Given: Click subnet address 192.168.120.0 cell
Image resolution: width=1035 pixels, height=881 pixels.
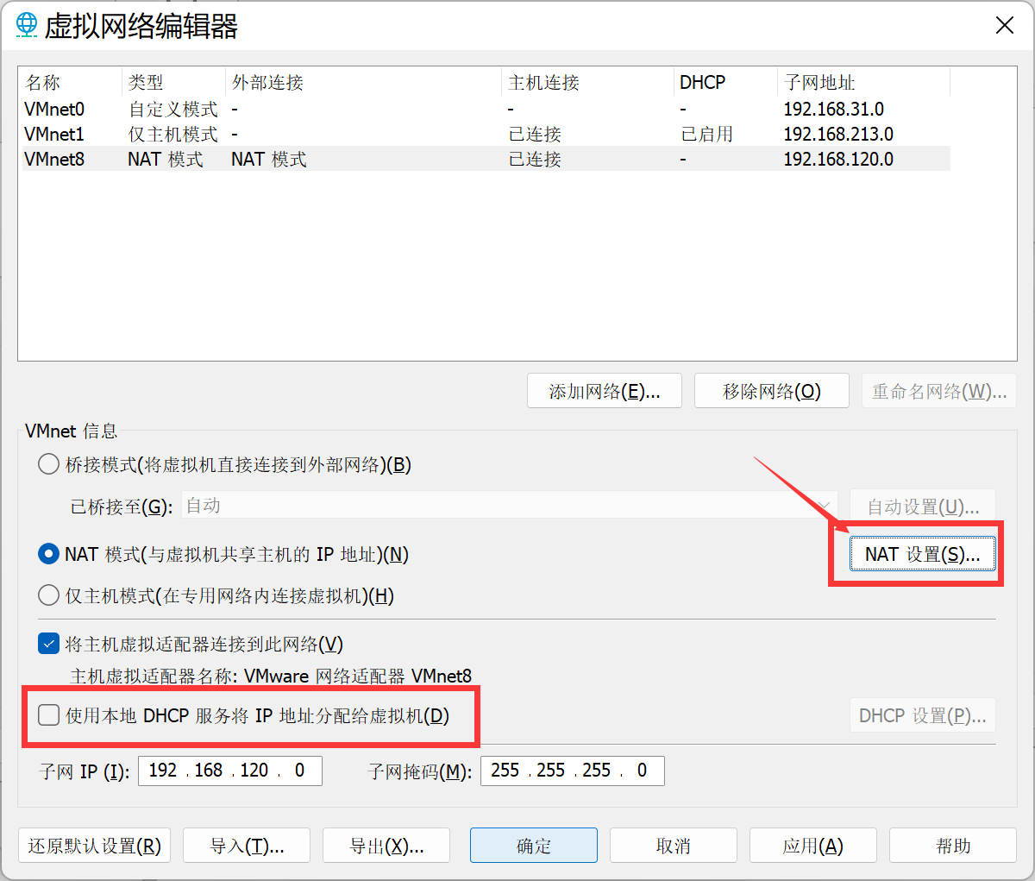Looking at the screenshot, I should (838, 160).
